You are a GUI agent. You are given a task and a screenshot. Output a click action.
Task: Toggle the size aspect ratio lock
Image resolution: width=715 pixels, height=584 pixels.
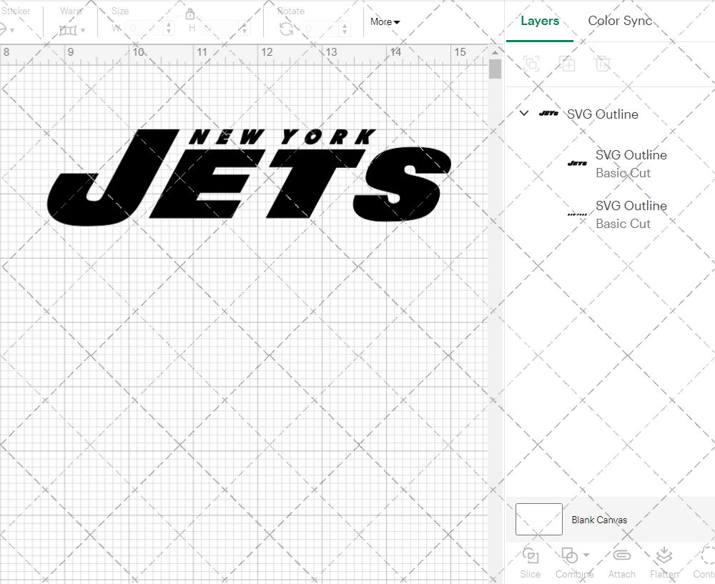(x=190, y=14)
